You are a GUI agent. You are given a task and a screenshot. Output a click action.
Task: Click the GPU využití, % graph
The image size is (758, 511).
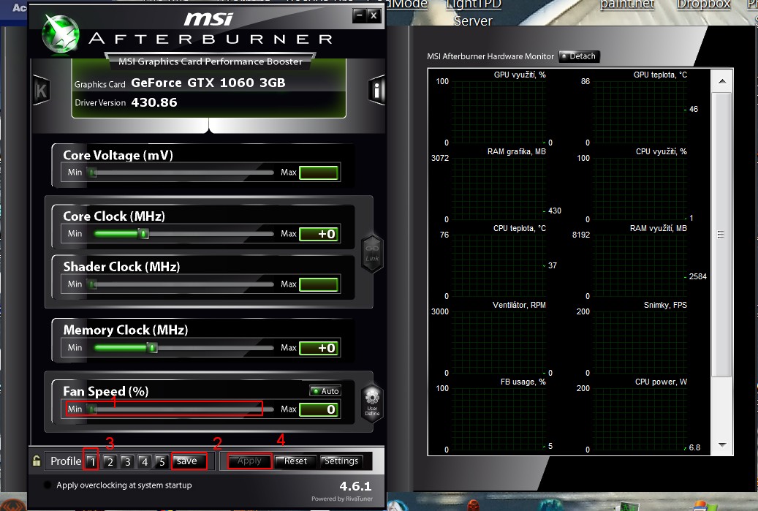click(499, 112)
